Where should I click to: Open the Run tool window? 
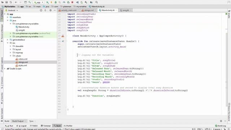(x=9, y=126)
